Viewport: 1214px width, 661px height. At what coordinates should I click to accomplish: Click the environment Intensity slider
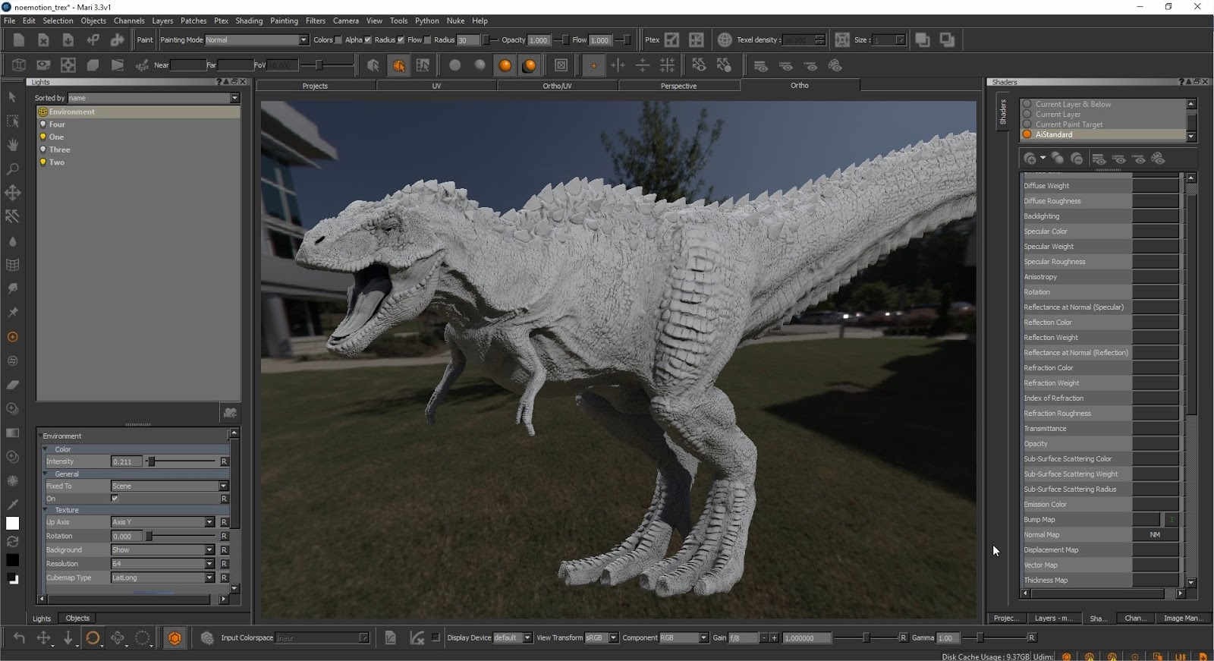click(x=182, y=461)
